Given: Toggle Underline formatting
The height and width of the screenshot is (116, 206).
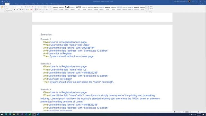Looking at the screenshot, I should pyautogui.click(x=18, y=9).
